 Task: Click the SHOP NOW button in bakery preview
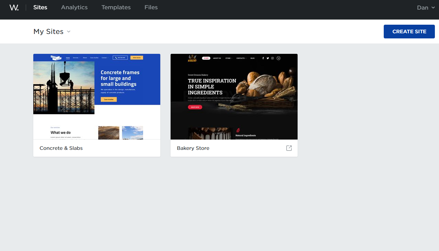pos(195,107)
